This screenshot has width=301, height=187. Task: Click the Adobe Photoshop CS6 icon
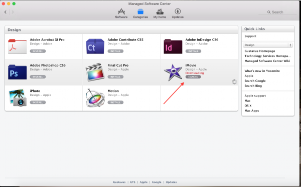17,72
